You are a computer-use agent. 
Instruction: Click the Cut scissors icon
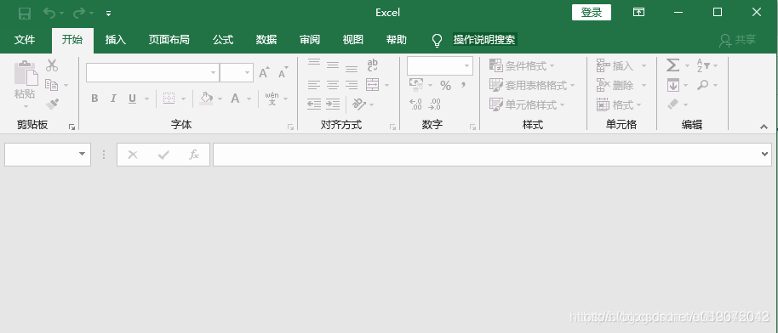tap(52, 65)
